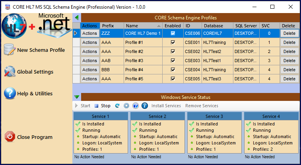Open the Global Settings icon

pos(10,72)
